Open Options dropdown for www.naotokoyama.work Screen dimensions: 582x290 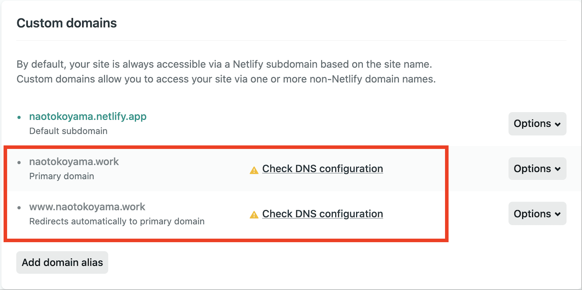[537, 214]
